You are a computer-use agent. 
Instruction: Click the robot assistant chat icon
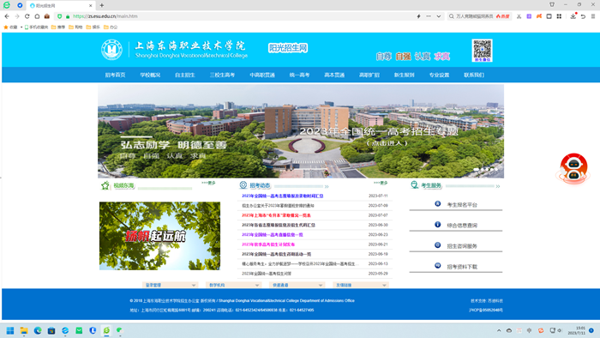[573, 168]
